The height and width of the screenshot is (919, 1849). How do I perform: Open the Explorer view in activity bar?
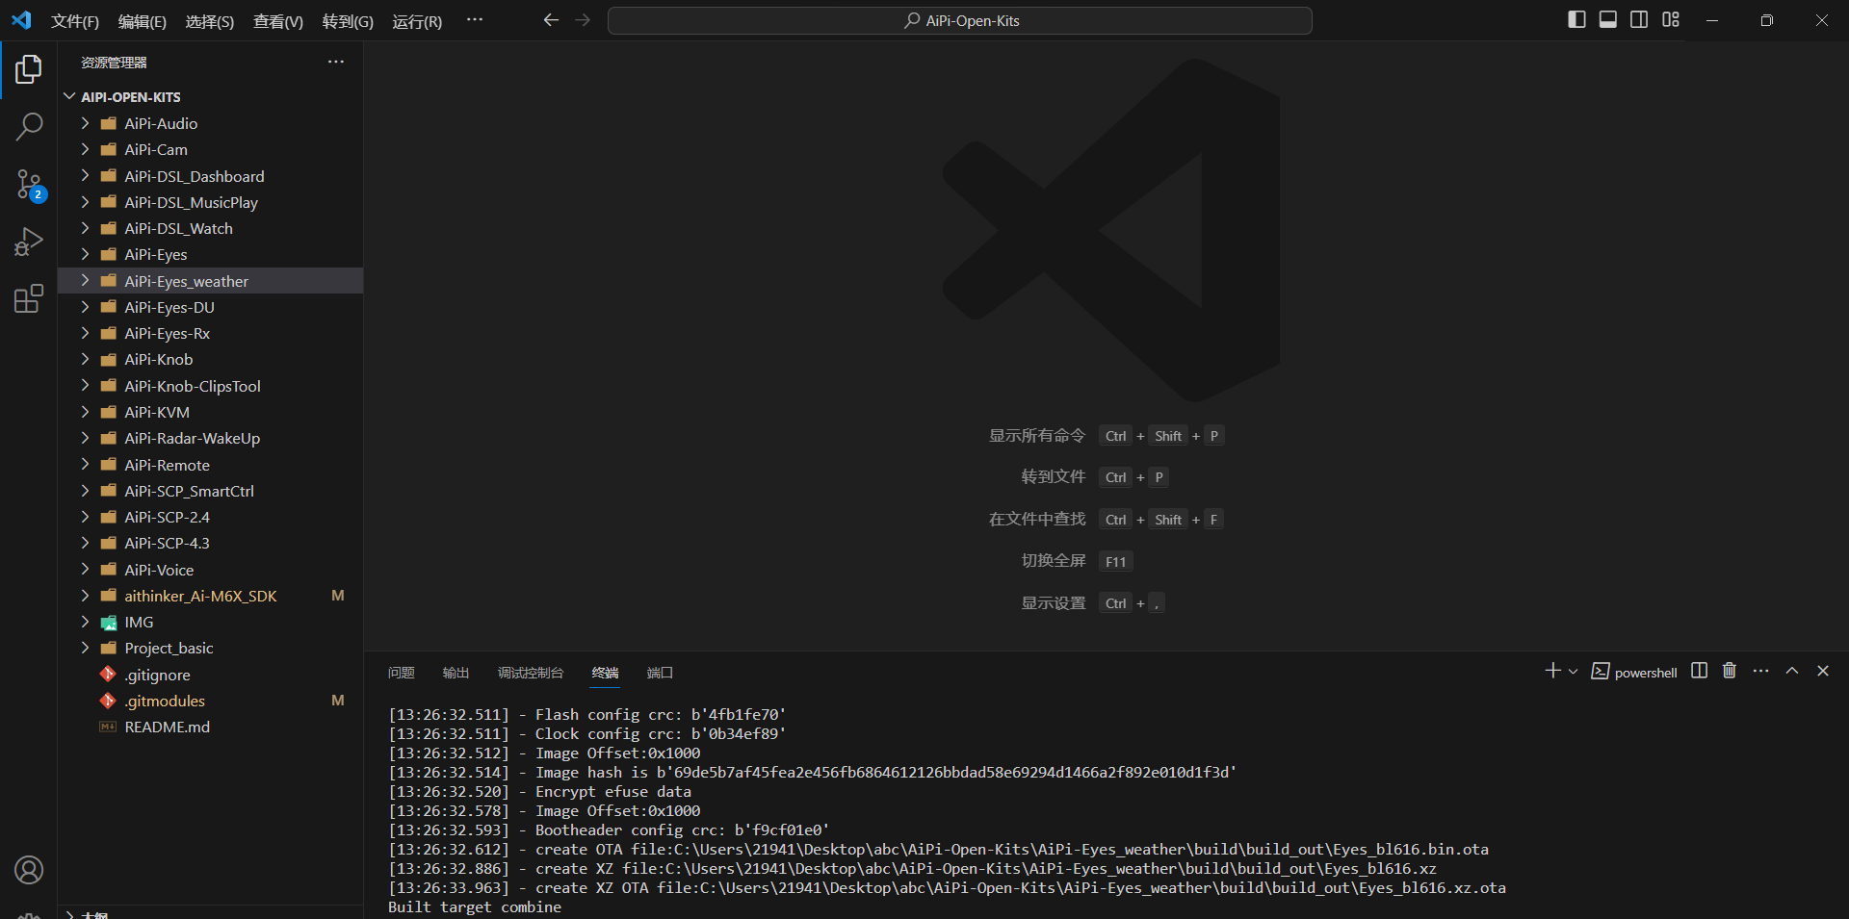29,69
